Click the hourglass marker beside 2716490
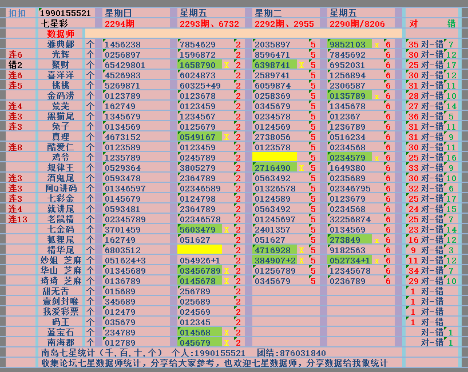Image resolution: width=468 pixels, height=372 pixels. click(x=301, y=168)
